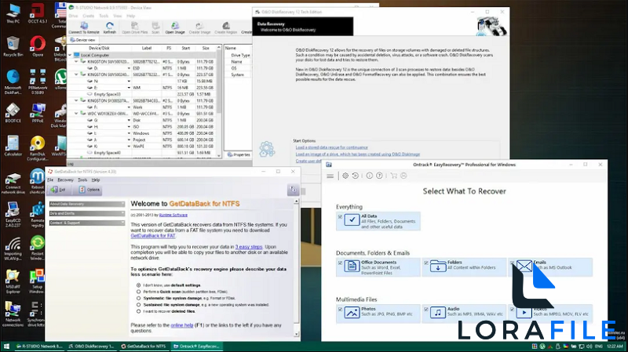The height and width of the screenshot is (352, 628).
Task: Open the Calculator desktop icon
Action: point(13,146)
